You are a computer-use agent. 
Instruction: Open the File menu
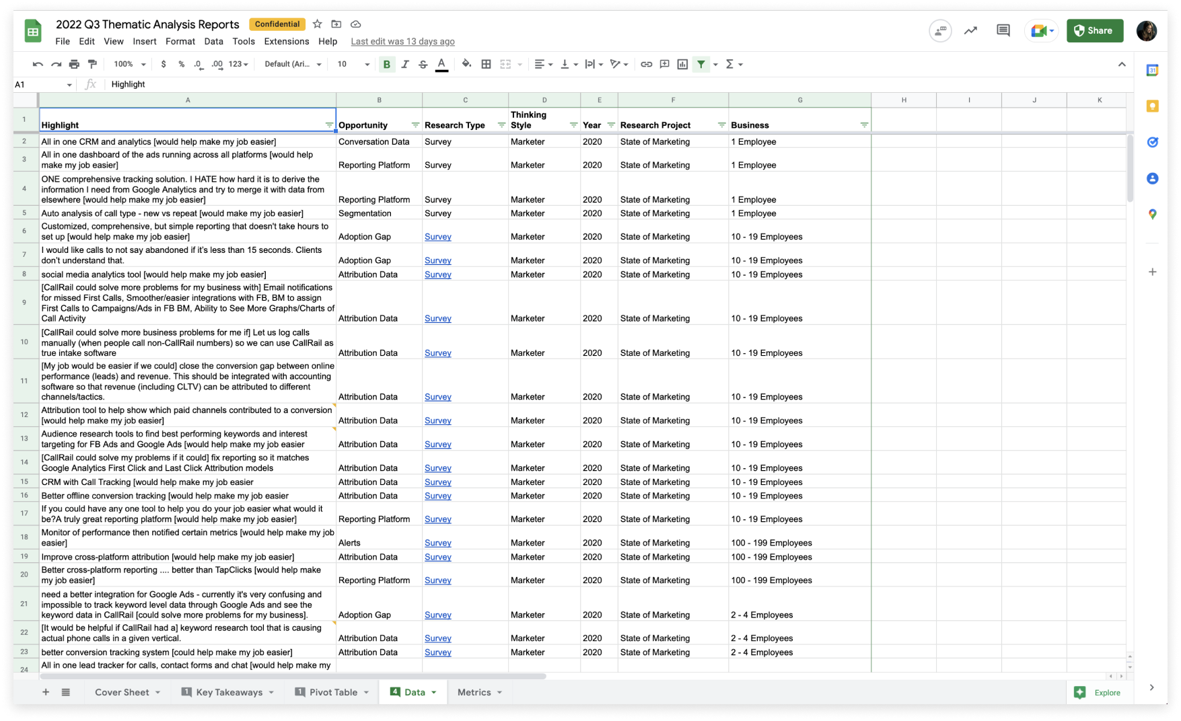(63, 42)
